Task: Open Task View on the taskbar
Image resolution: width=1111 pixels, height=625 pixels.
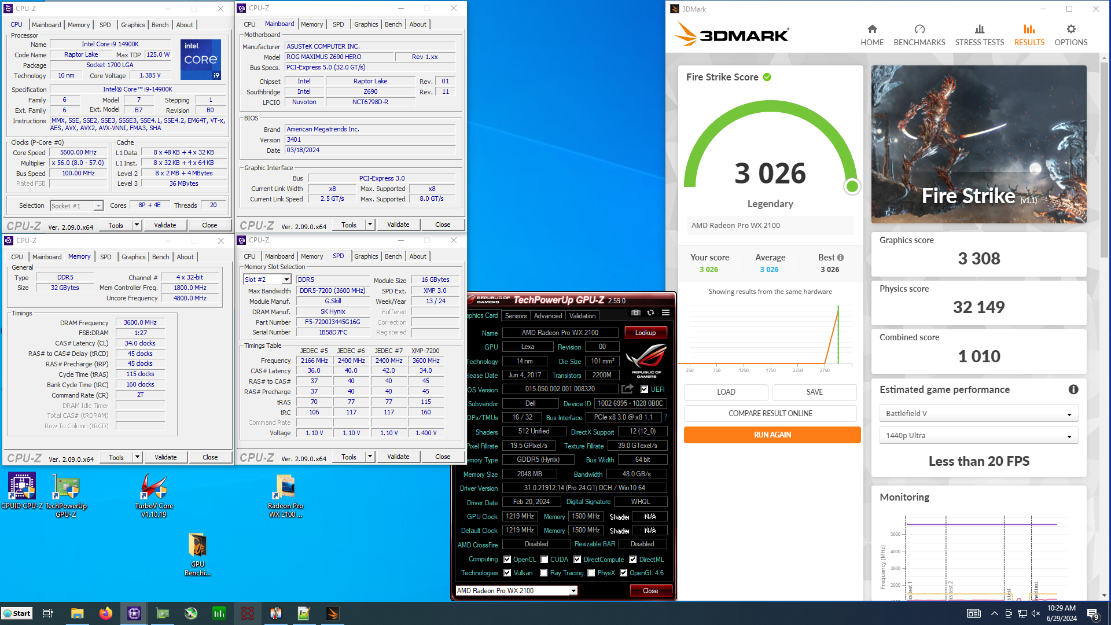Action: click(x=48, y=613)
